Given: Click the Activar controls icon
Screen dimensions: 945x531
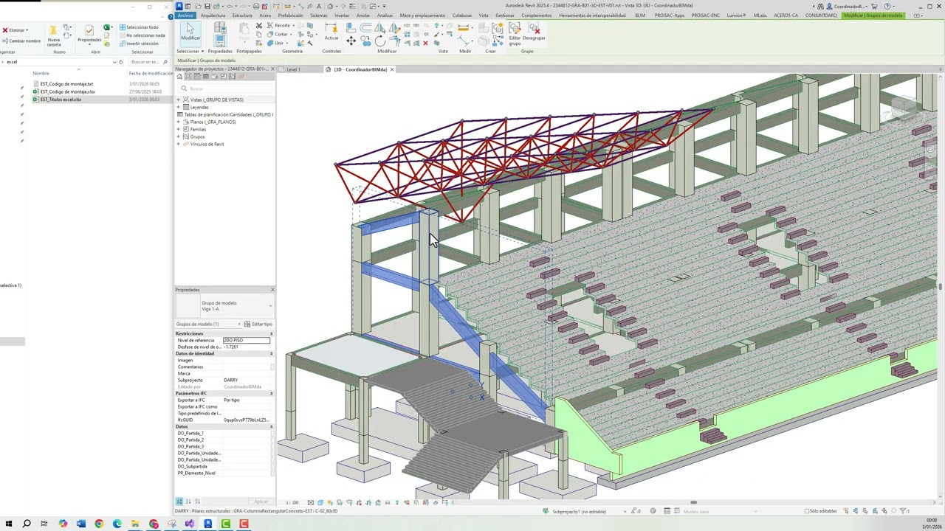Looking at the screenshot, I should [331, 31].
